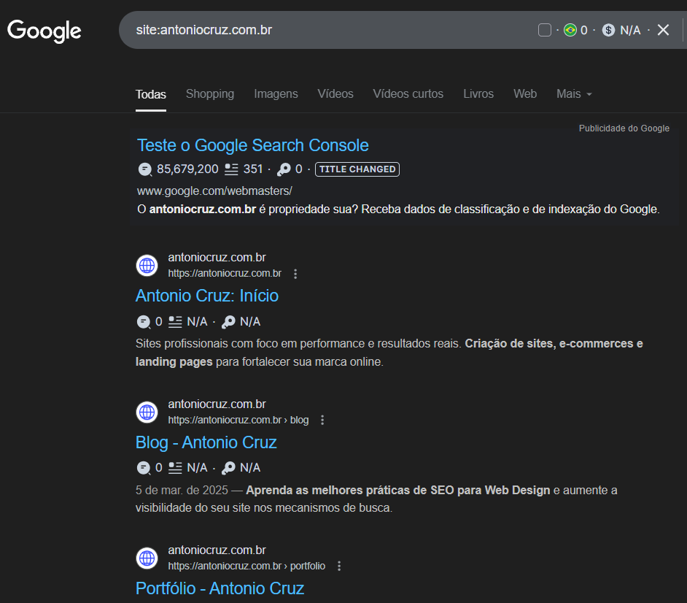This screenshot has width=687, height=603.
Task: Clear the search with the X icon
Action: point(664,30)
